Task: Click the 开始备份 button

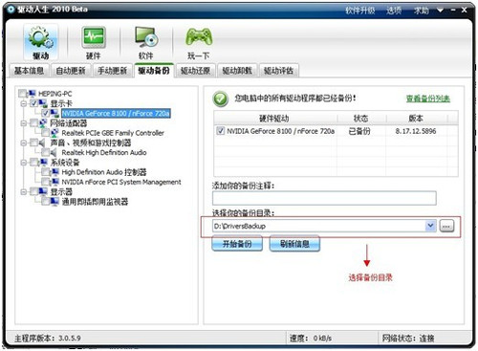Action: point(237,244)
